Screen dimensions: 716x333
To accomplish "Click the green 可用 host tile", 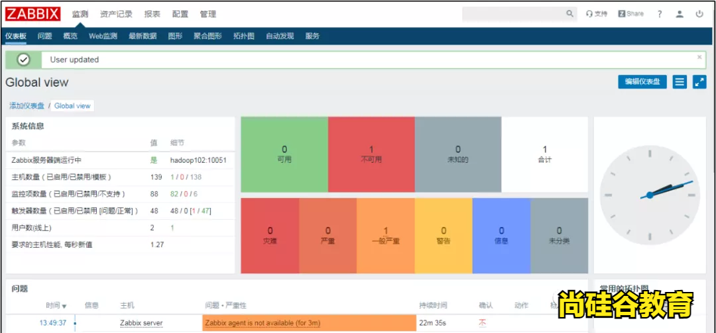I will coord(284,154).
